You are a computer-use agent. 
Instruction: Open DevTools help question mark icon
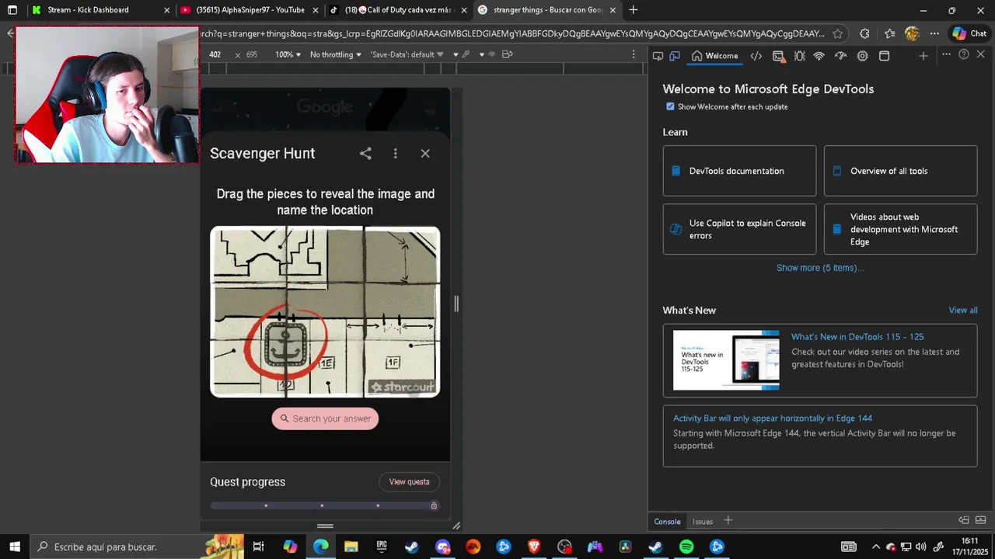point(964,54)
